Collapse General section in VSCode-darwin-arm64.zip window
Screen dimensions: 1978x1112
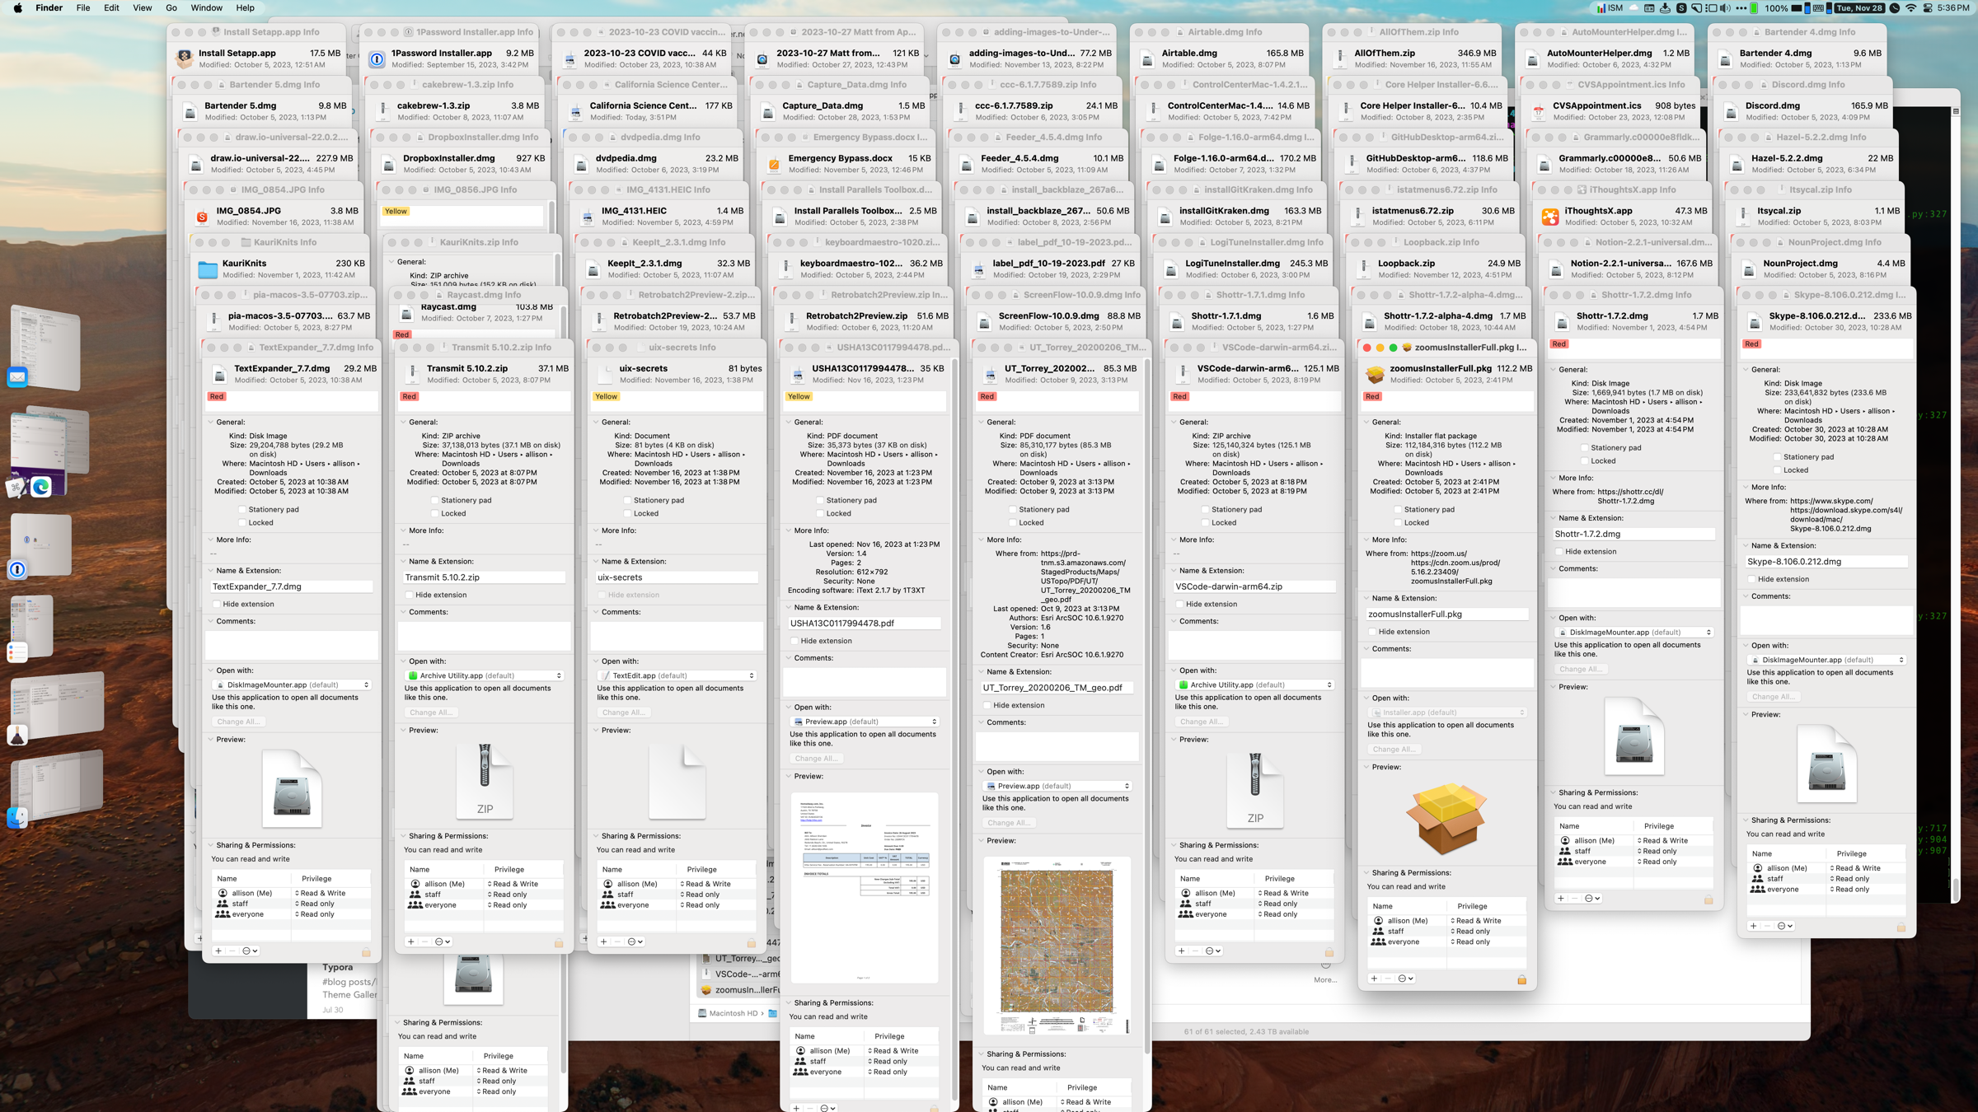pyautogui.click(x=1174, y=423)
